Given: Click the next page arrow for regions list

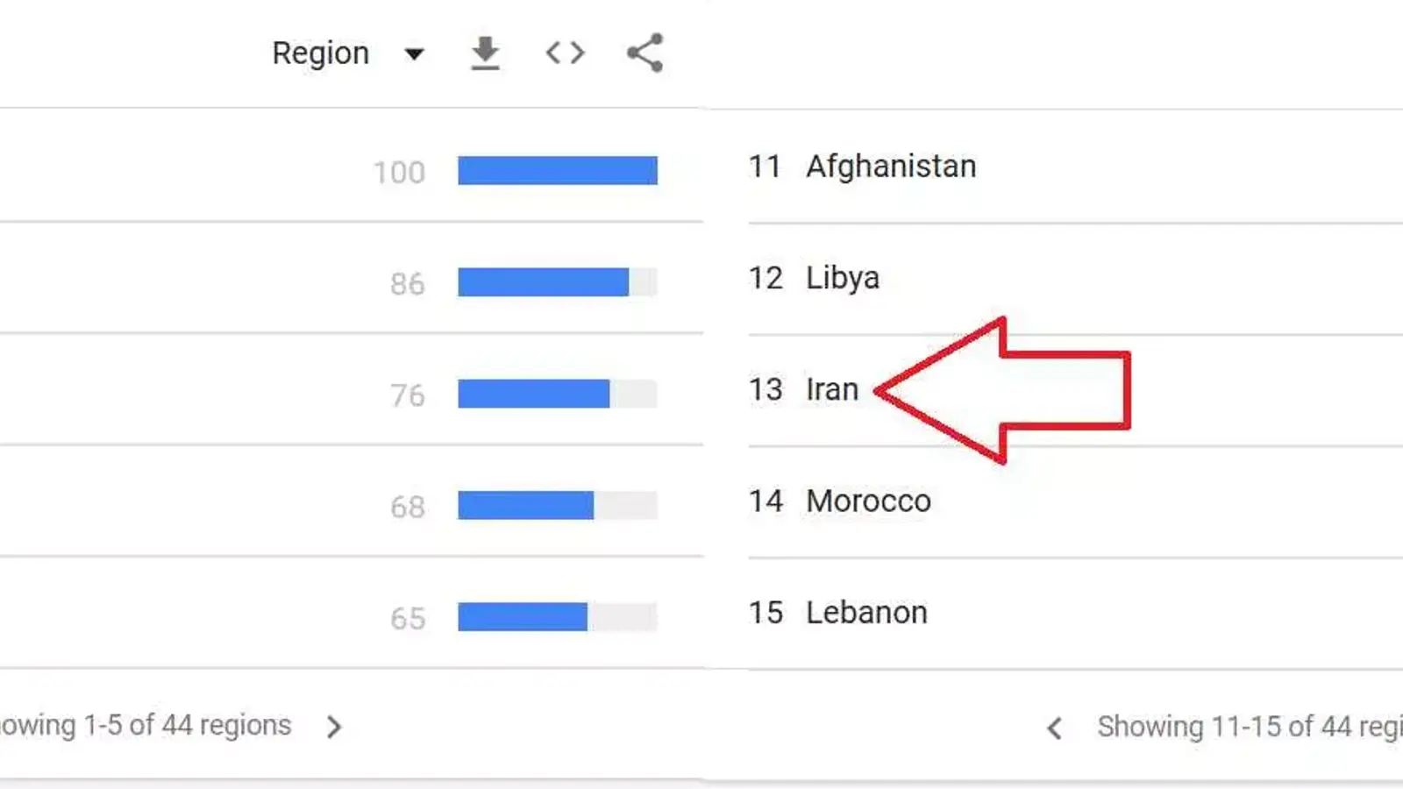Looking at the screenshot, I should coord(334,727).
